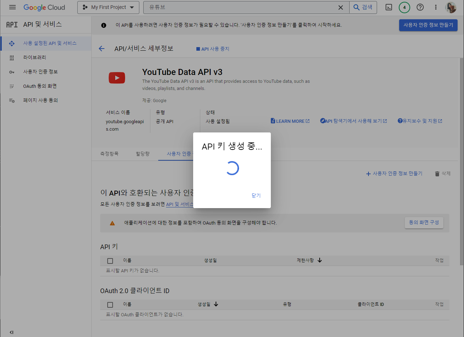Click the 검색 search button
Screen dimensions: 464x337
coord(363,7)
